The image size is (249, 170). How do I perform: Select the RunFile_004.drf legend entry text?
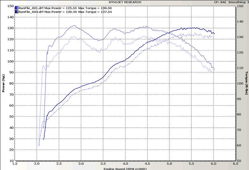pos(65,12)
